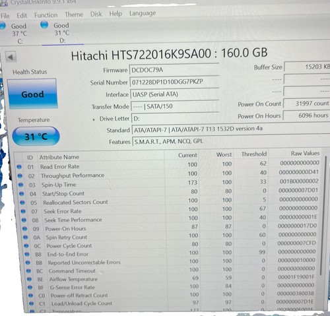Select the G-Sense Error Rate attribute name
The height and width of the screenshot is (316, 330).
pyautogui.click(x=73, y=287)
